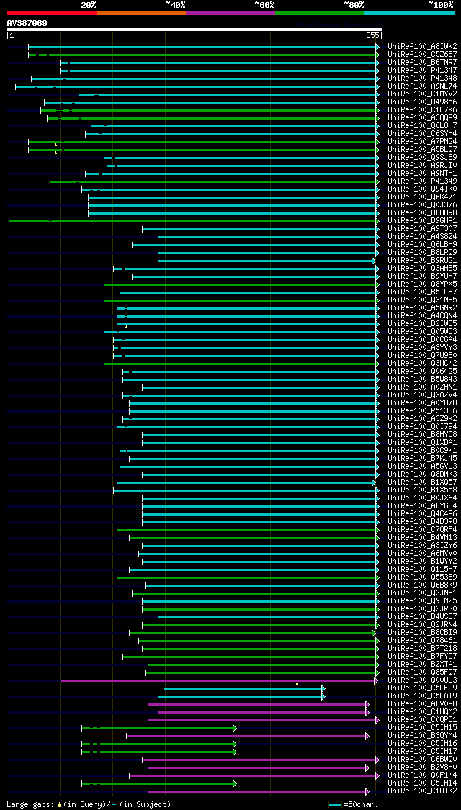This screenshot has width=461, height=810.
Task: Click the UniRef100_B9RUG1 label
Action: pos(422,261)
